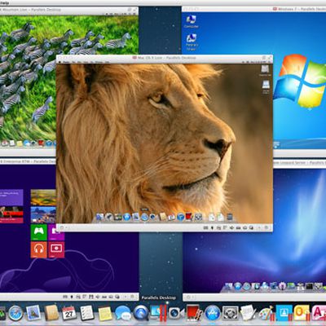The height and width of the screenshot is (326, 326).
Task: Open the Mail stamp dock icon
Action: pyautogui.click(x=33, y=313)
